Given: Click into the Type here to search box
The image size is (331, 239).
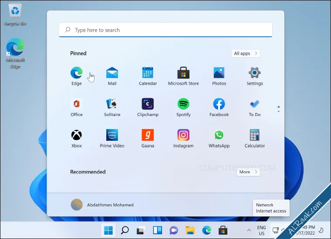Looking at the screenshot, I should pos(165,30).
